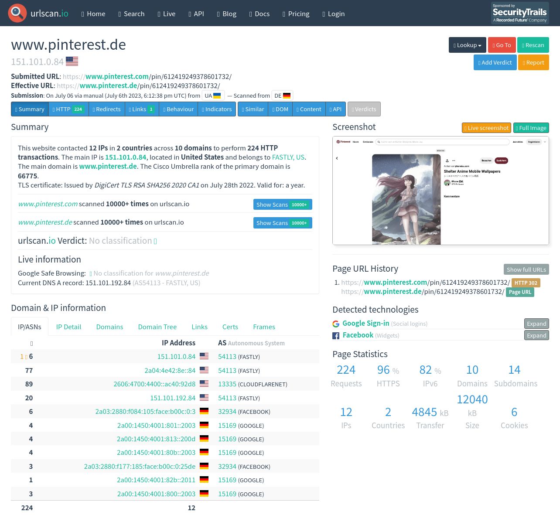
Task: Select the Certs tab
Action: [x=230, y=327]
